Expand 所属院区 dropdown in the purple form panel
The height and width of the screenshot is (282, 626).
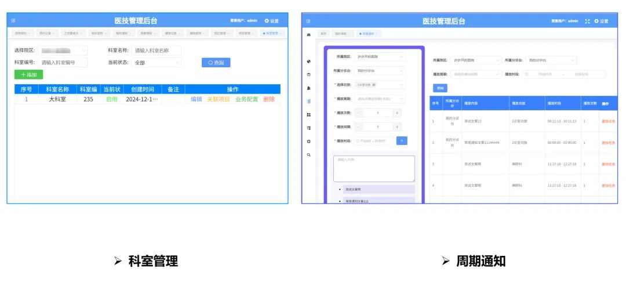point(380,57)
